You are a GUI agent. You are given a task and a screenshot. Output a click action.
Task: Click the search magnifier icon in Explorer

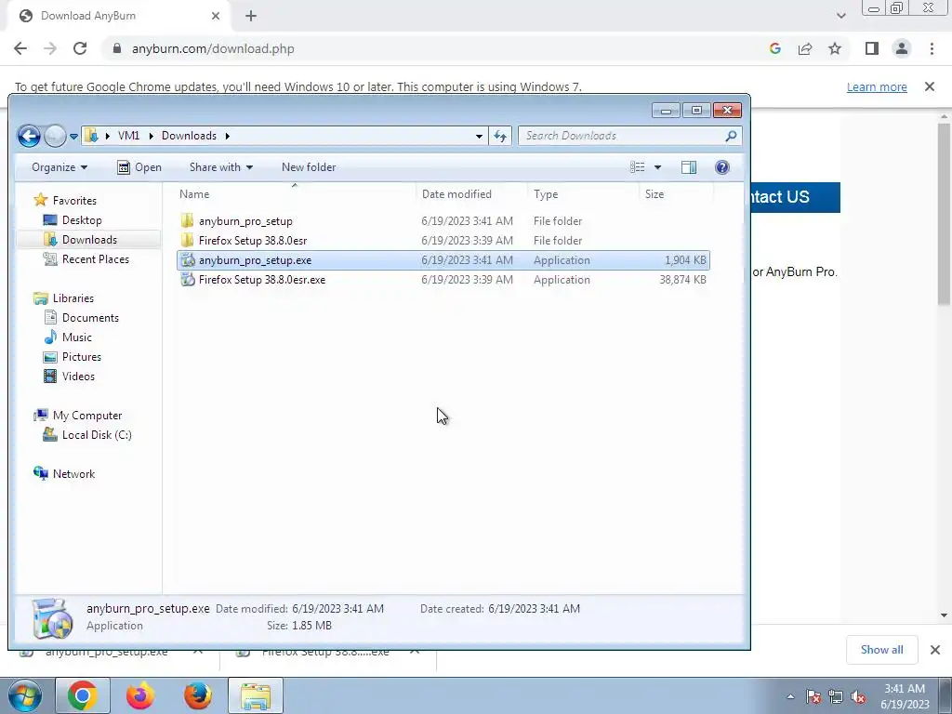click(x=731, y=136)
